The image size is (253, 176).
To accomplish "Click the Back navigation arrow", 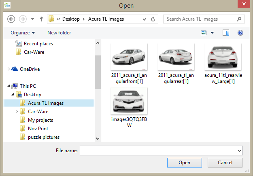I will (x=11, y=19).
